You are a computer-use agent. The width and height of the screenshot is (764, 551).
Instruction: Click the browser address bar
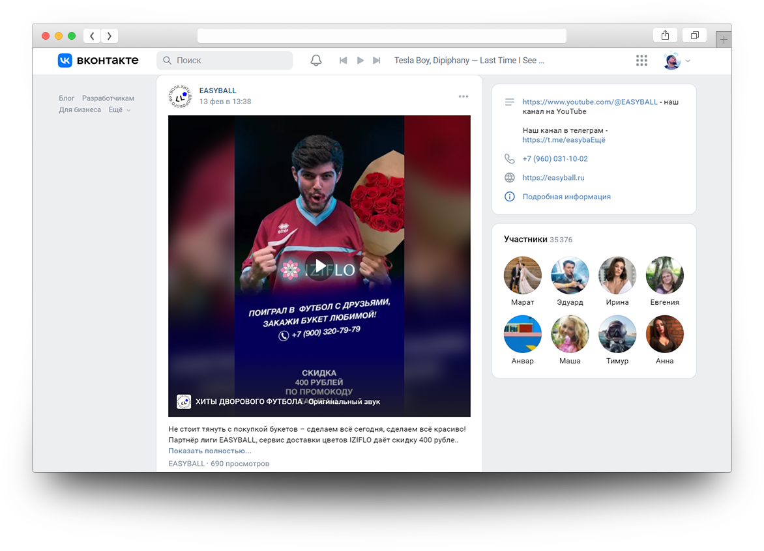pos(381,36)
